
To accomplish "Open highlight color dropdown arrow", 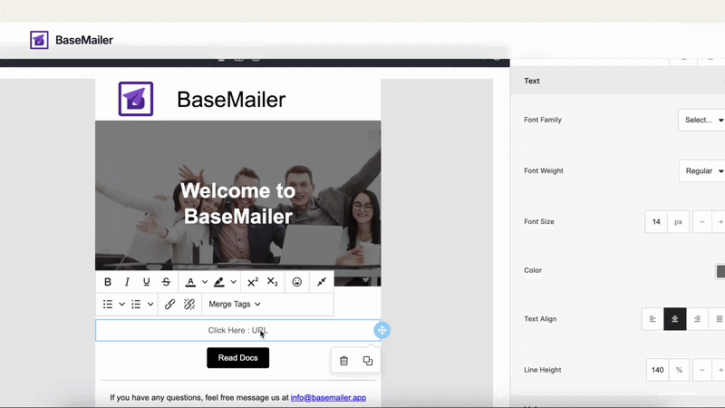I will (233, 282).
